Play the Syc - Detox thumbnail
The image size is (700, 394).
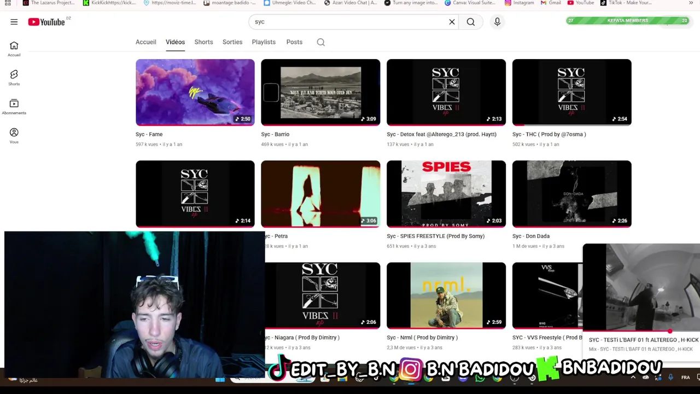tap(446, 92)
